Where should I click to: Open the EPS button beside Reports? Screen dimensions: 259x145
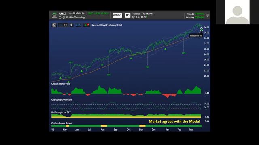128,15
